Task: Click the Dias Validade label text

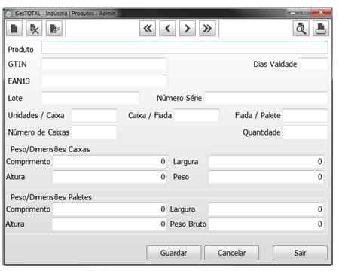Action: tap(275, 65)
